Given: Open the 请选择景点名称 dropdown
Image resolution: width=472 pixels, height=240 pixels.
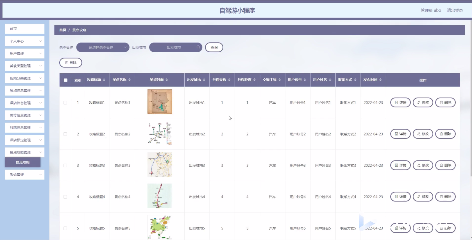Looking at the screenshot, I should (103, 47).
